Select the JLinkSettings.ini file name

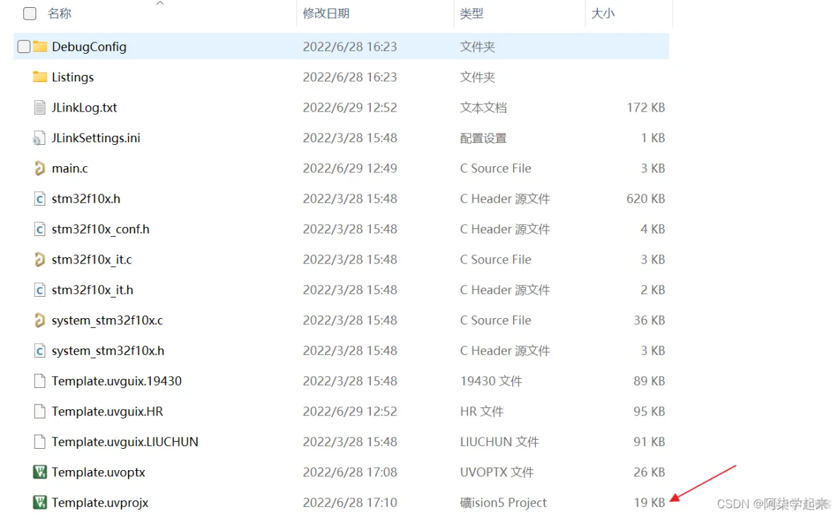[96, 139]
